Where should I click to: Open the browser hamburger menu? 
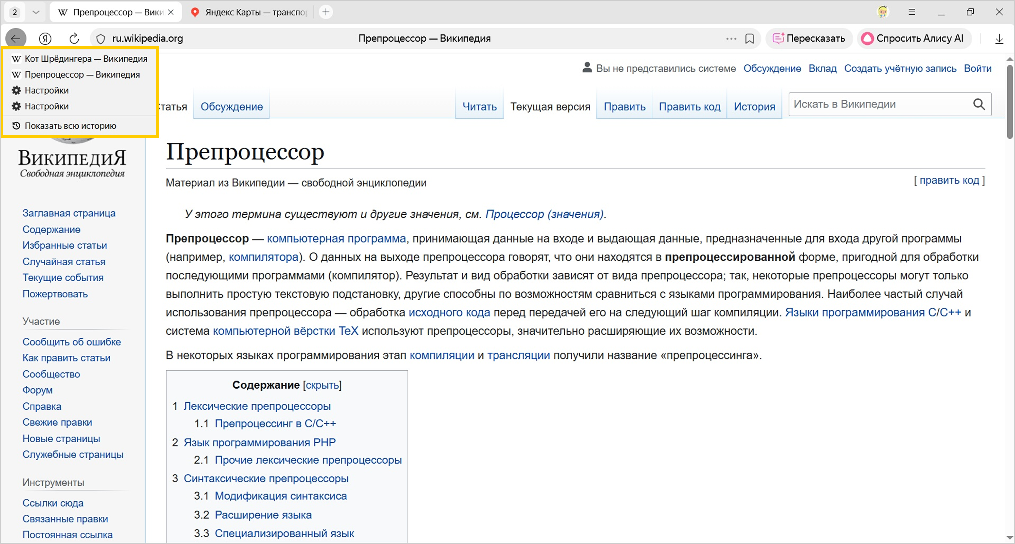[912, 12]
